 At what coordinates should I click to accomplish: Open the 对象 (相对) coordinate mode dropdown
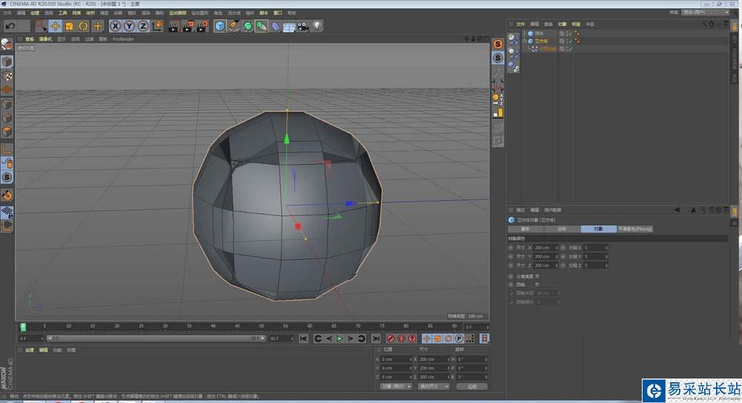[395, 386]
